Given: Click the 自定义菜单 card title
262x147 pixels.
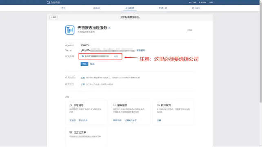Looking at the screenshot, I should (x=80, y=132).
